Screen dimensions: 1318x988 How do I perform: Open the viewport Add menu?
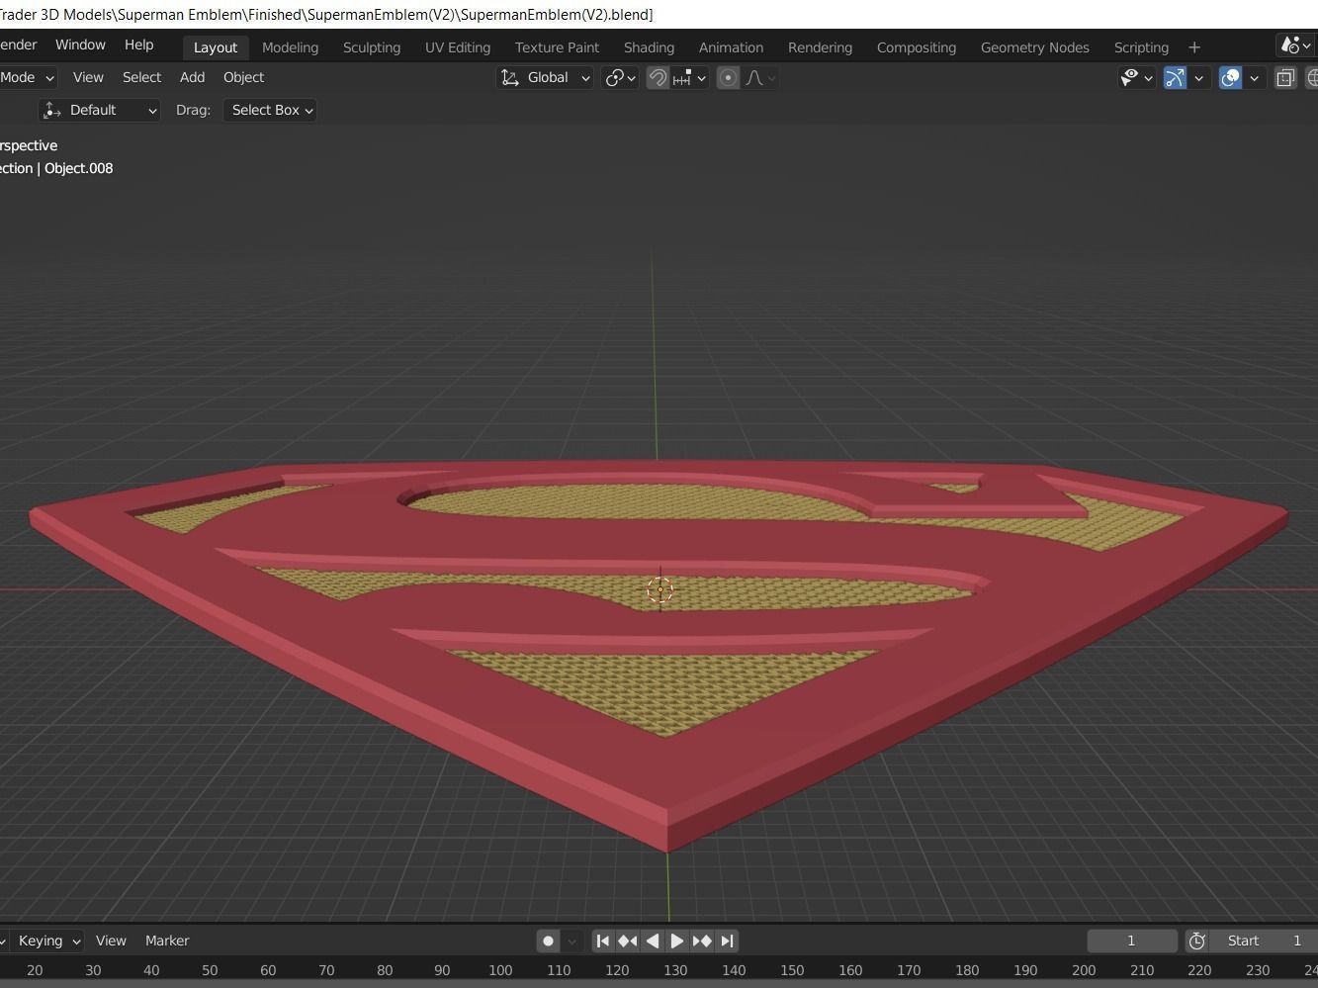[x=192, y=77]
